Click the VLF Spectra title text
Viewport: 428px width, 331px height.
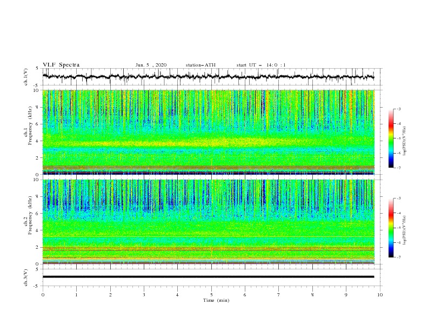pyautogui.click(x=61, y=65)
